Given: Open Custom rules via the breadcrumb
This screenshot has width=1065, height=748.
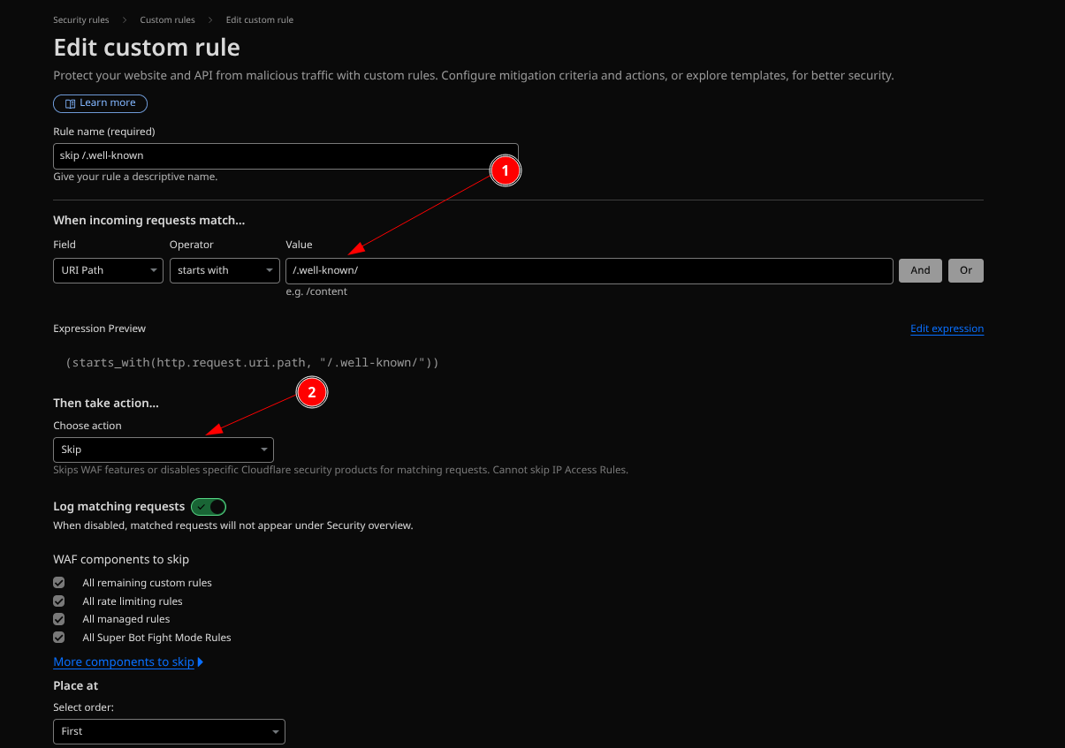Looking at the screenshot, I should (167, 19).
